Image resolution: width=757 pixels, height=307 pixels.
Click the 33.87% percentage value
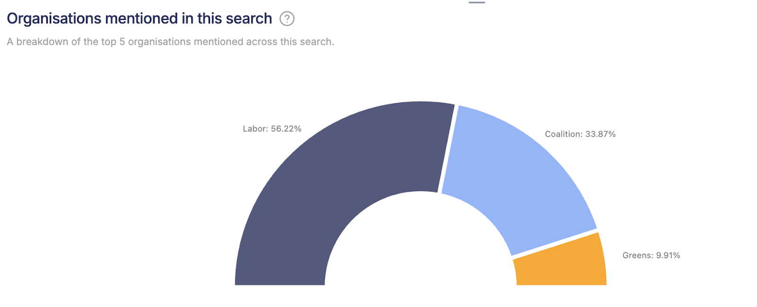pyautogui.click(x=600, y=134)
